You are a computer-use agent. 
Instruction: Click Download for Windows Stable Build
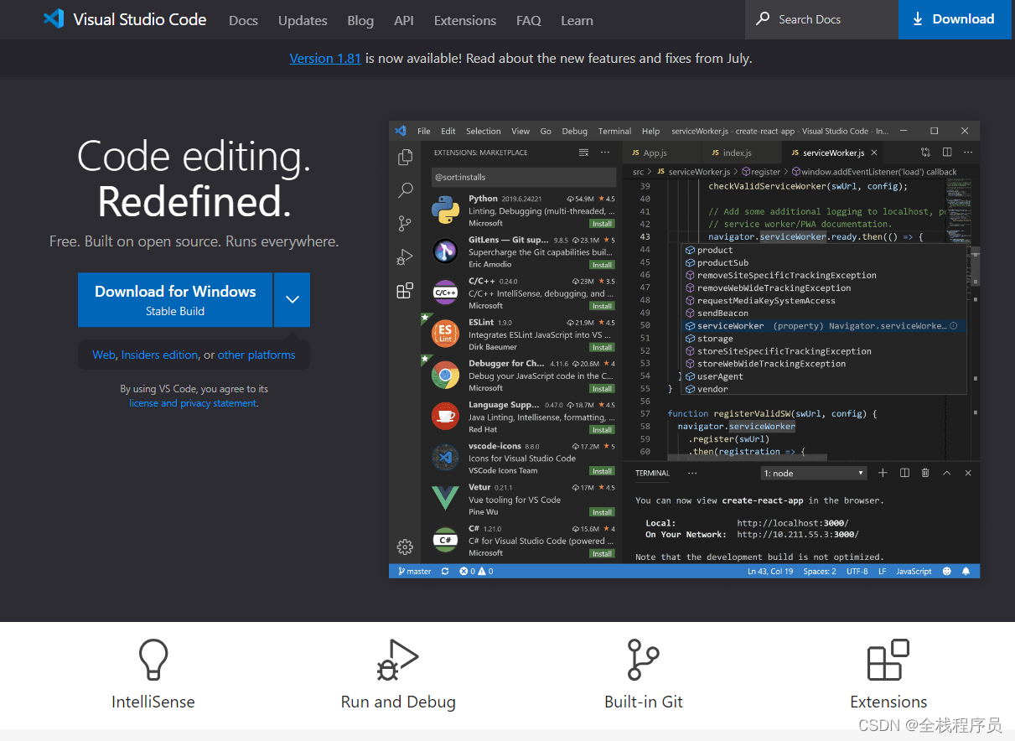point(175,299)
